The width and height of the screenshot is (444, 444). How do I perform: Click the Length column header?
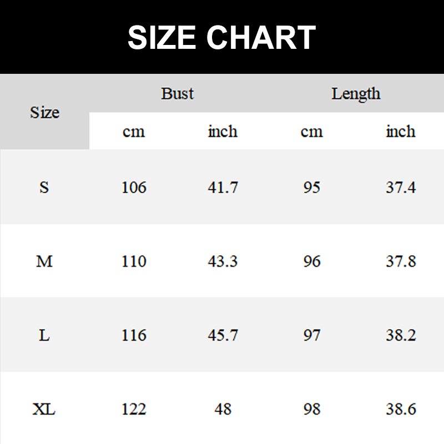tap(356, 94)
